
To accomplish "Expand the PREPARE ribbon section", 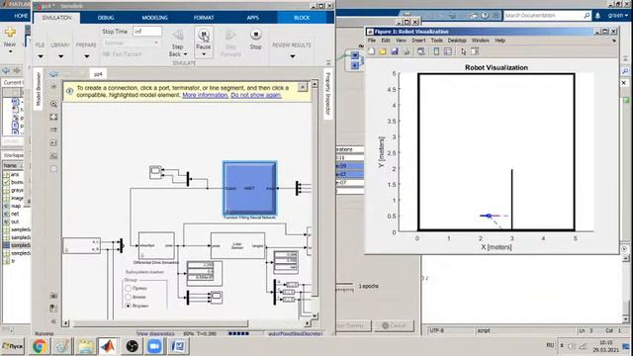I will 86,56.
